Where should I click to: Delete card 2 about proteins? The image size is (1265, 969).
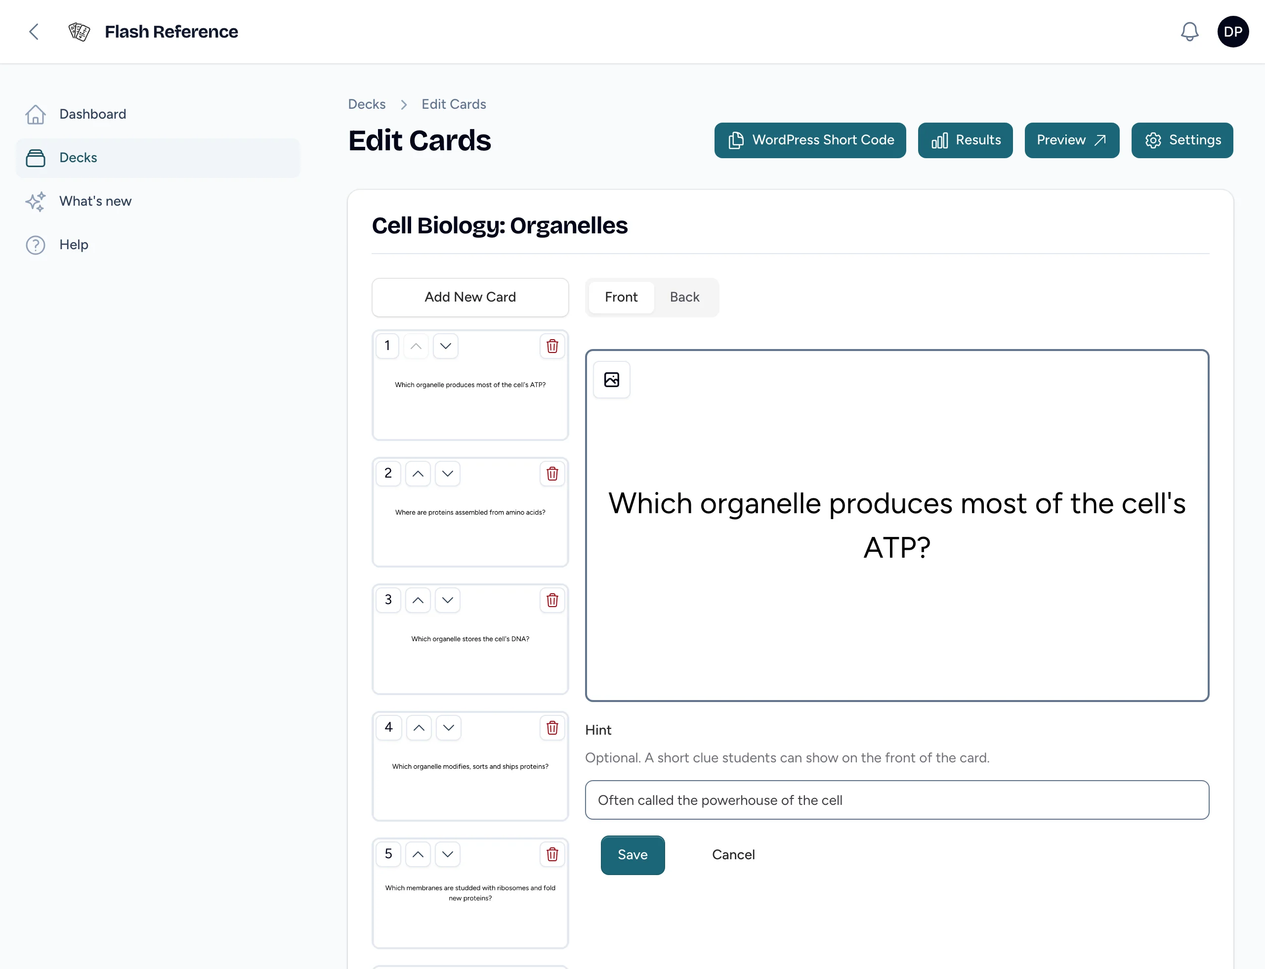point(552,474)
